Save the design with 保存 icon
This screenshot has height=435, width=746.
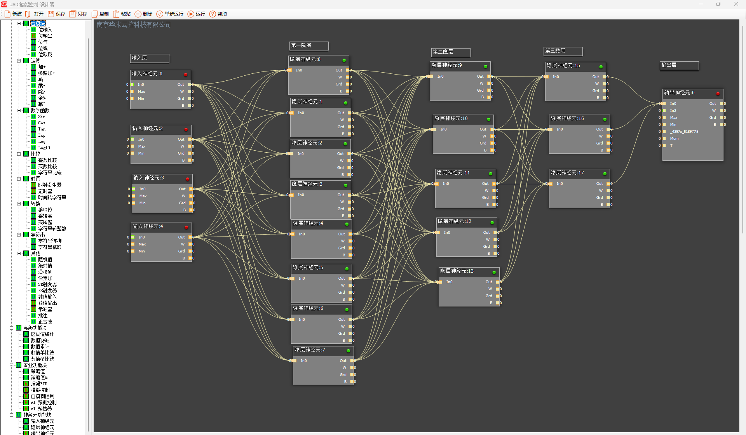51,14
